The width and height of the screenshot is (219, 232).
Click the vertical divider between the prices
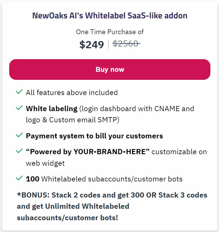click(108, 44)
